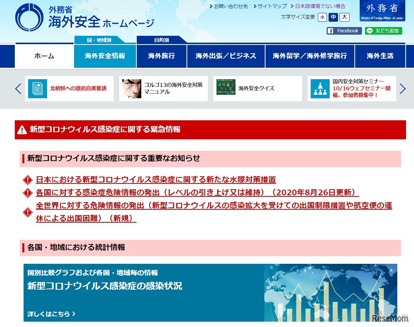Click the right carousel arrow
Screen dimensions: 414x327
click(x=403, y=88)
